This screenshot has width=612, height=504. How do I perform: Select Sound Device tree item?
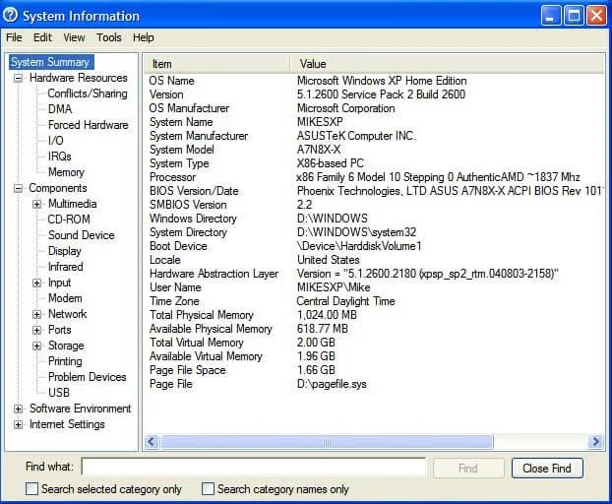tap(82, 235)
